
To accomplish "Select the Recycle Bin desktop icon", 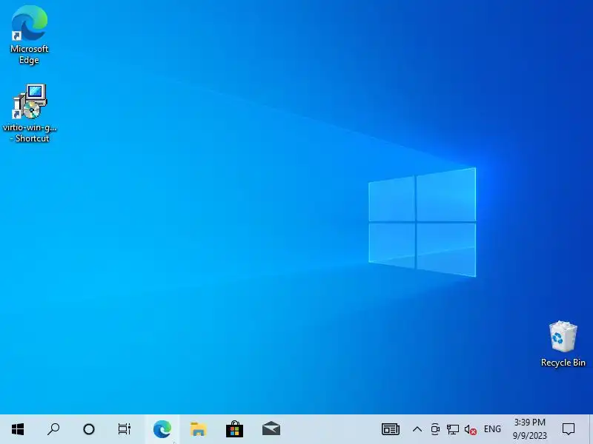I will coord(563,343).
